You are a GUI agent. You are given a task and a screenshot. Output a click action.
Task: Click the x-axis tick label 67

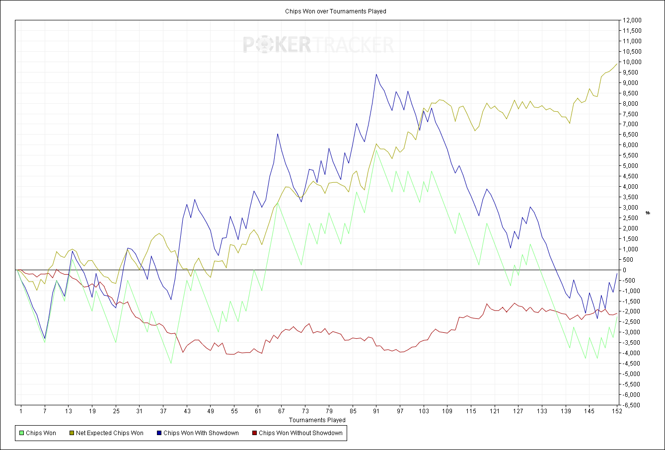[282, 412]
